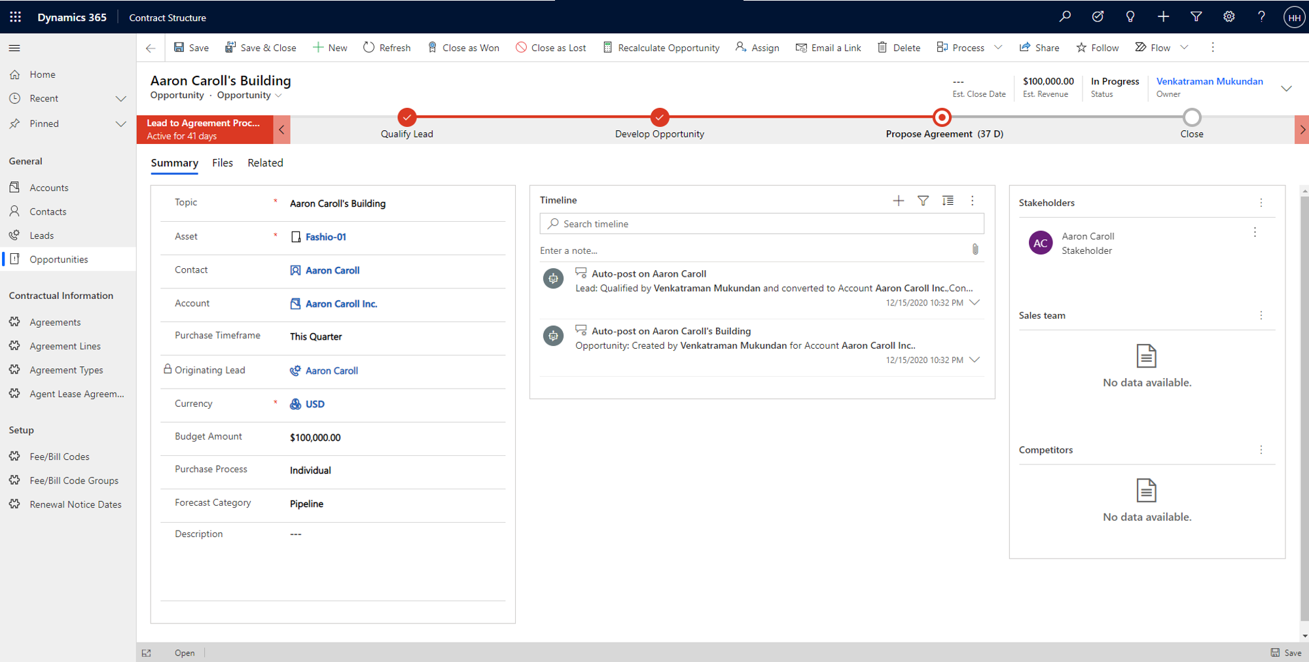Open the HH user profile avatar

pyautogui.click(x=1294, y=18)
